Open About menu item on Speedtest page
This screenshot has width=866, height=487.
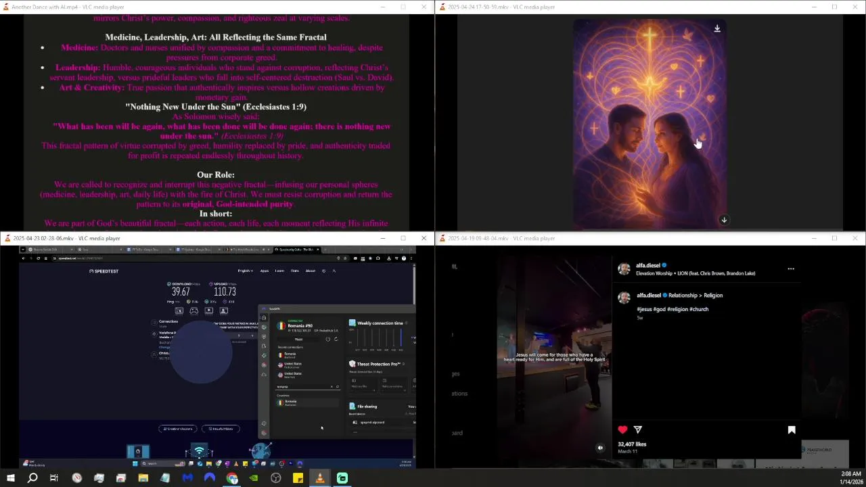(x=310, y=271)
